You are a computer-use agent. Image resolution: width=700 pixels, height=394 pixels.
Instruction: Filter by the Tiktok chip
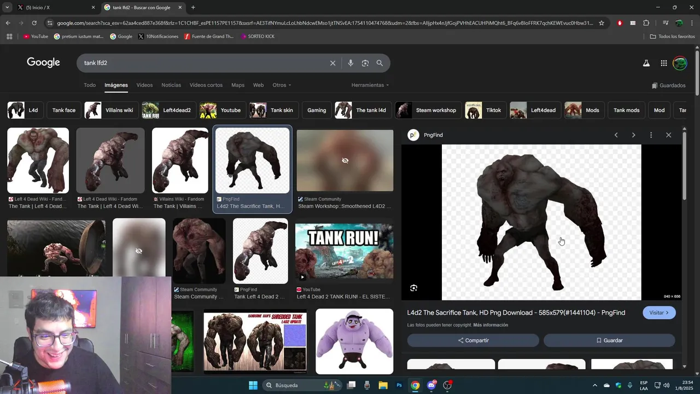tap(486, 110)
